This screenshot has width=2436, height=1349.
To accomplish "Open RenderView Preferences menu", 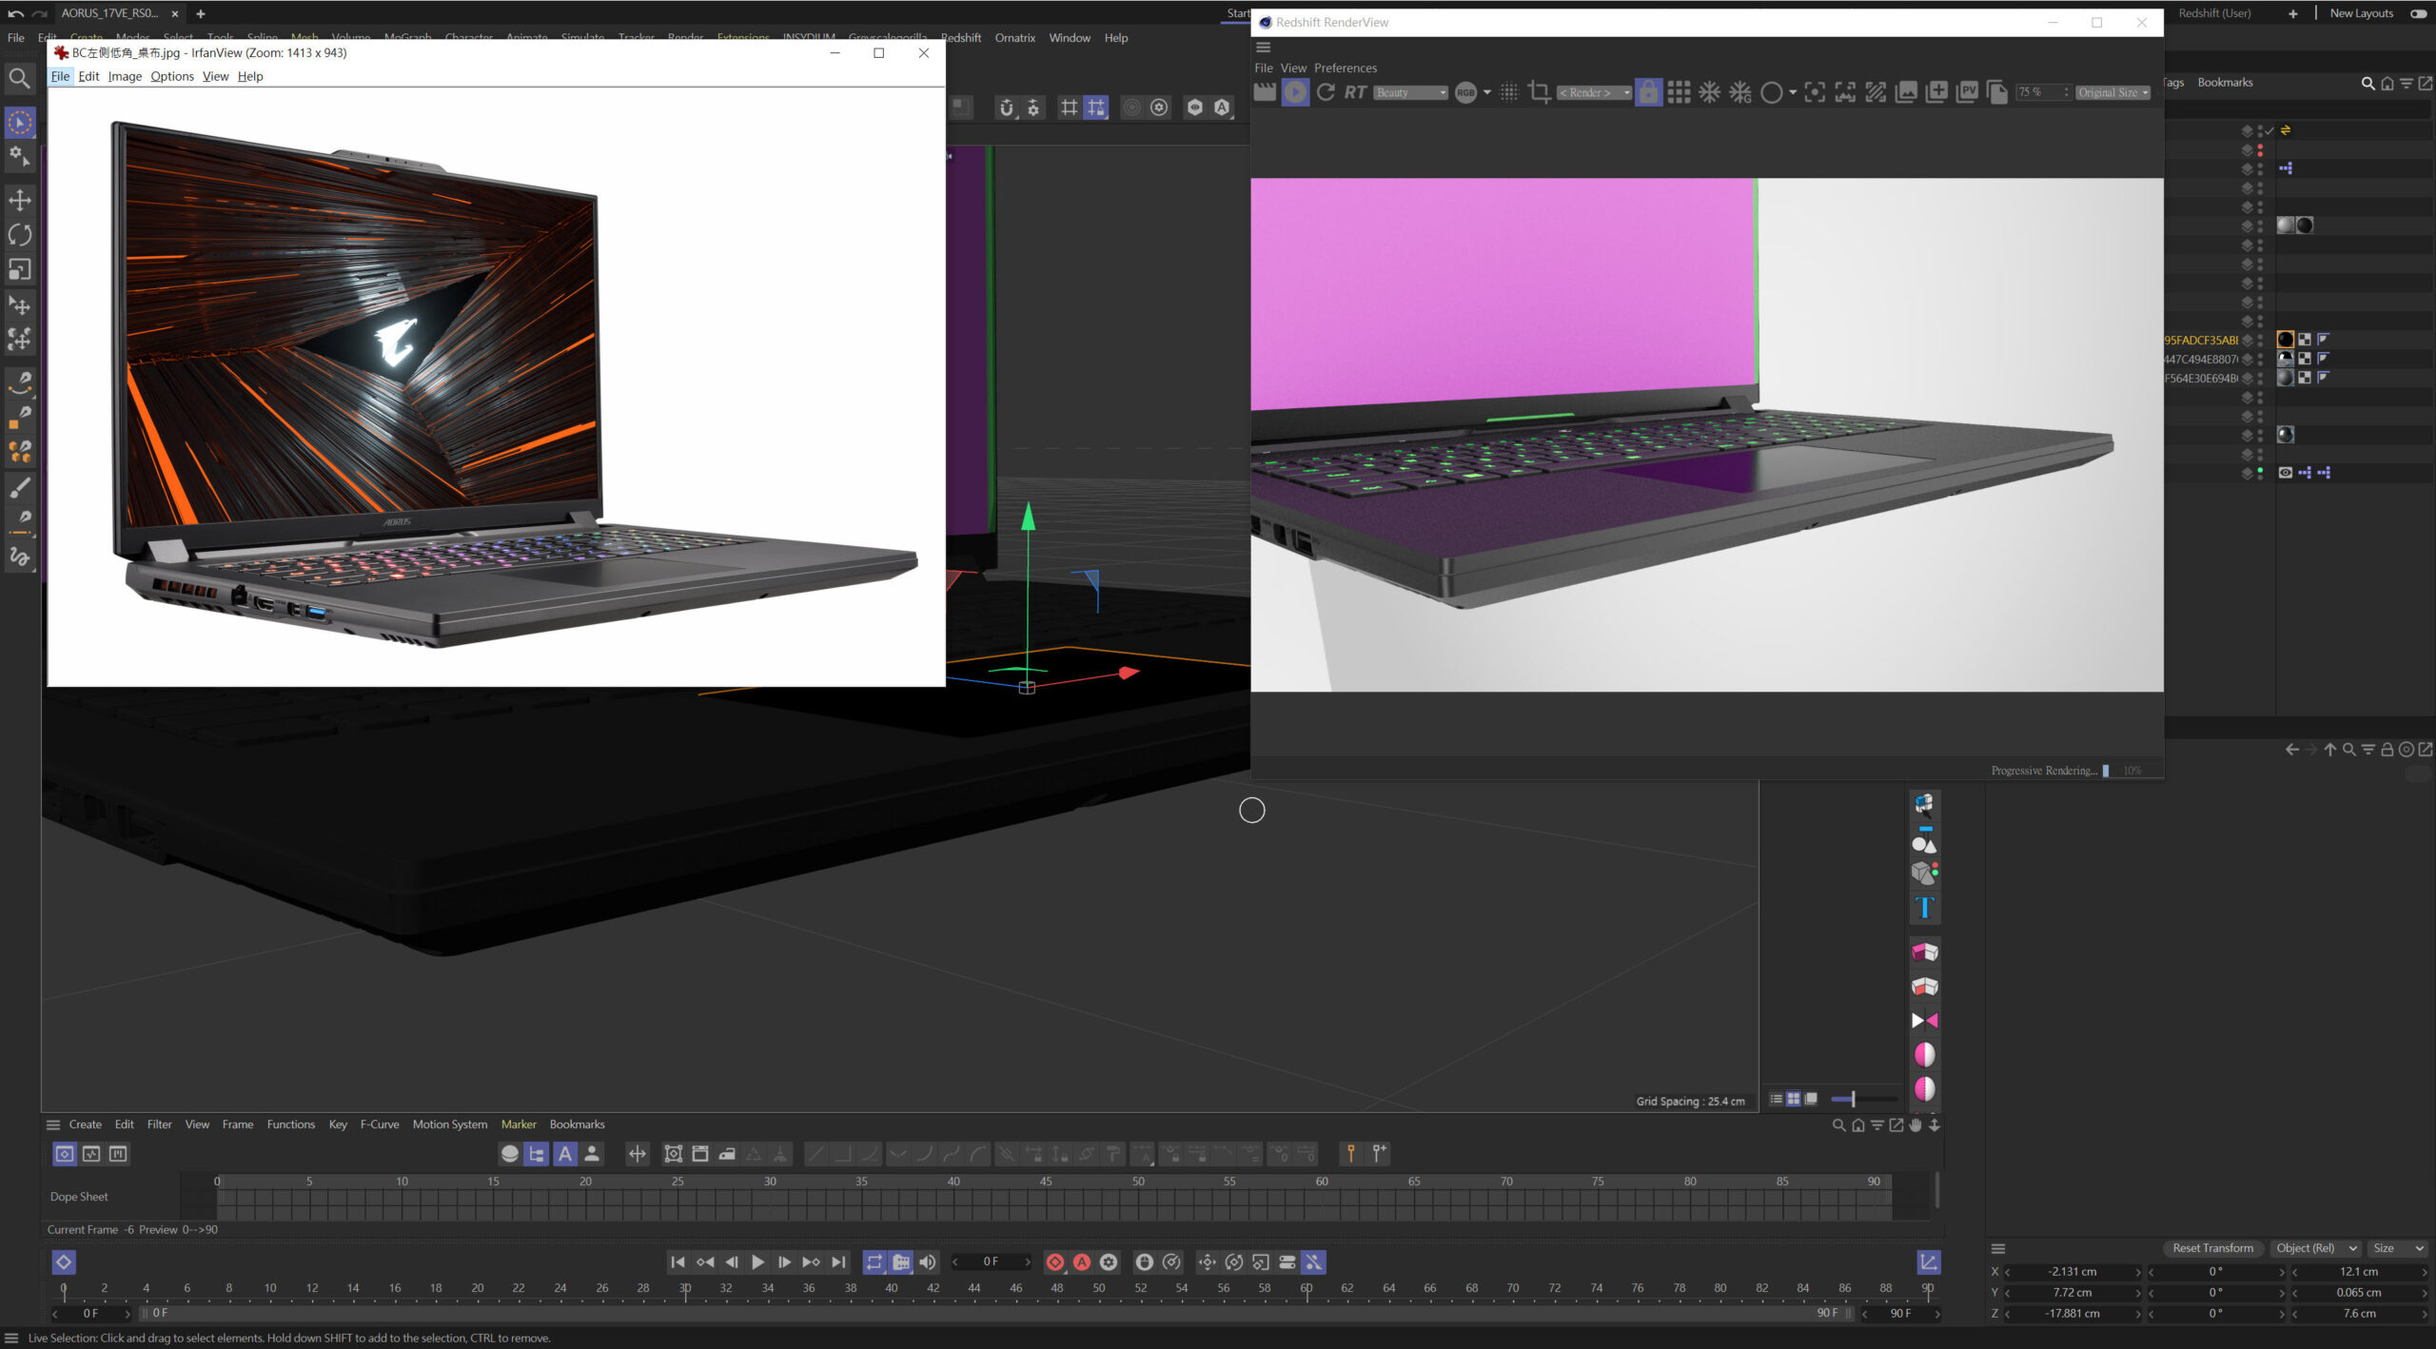I will 1345,68.
